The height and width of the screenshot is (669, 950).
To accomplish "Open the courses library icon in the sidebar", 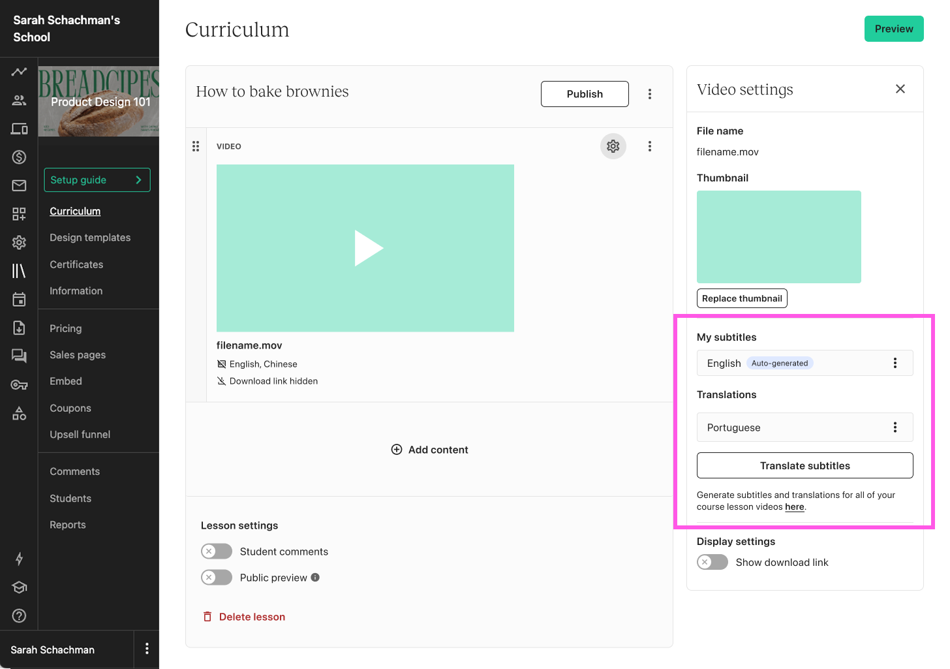I will coord(19,271).
